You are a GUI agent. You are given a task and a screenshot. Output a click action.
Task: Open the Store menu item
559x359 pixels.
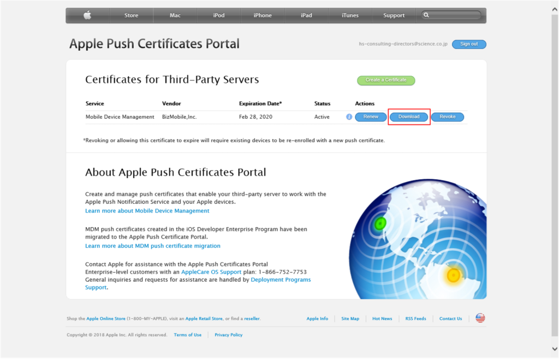131,15
